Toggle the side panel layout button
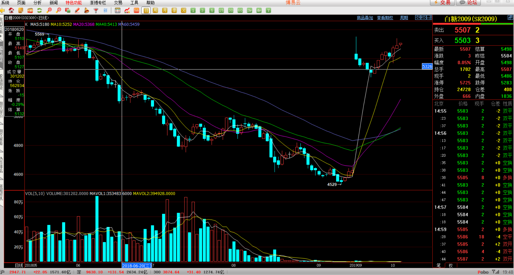The image size is (514, 275). tap(429, 17)
